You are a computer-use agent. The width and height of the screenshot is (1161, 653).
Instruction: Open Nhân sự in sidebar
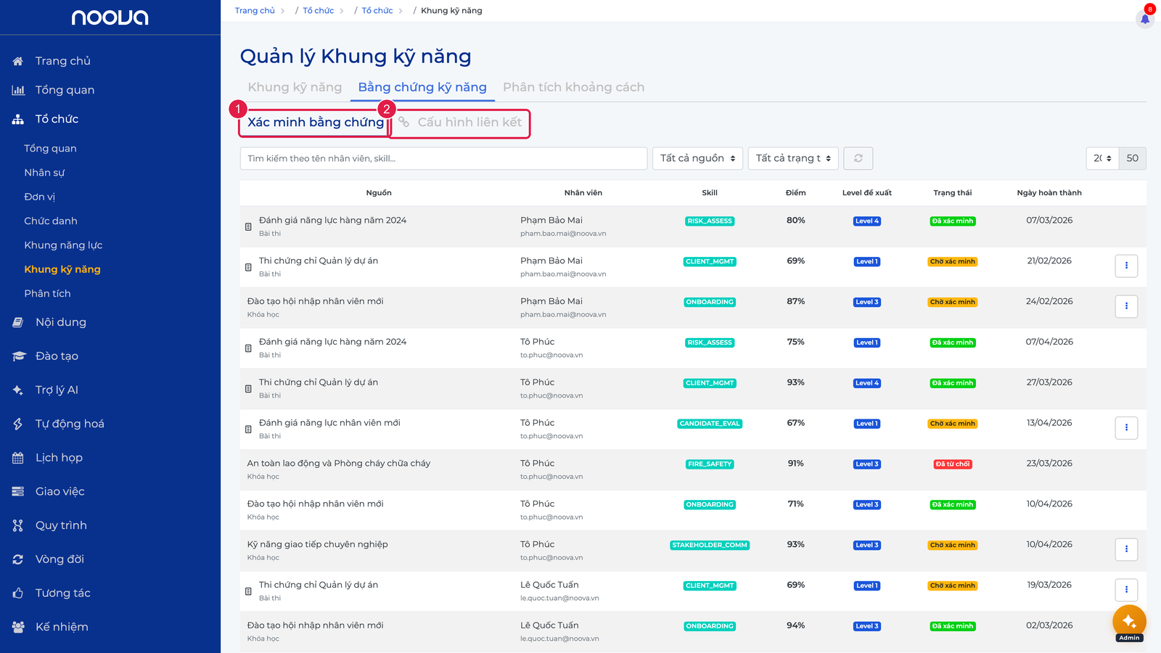[44, 173]
